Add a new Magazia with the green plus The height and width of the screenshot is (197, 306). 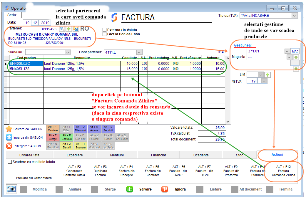[x=296, y=57]
